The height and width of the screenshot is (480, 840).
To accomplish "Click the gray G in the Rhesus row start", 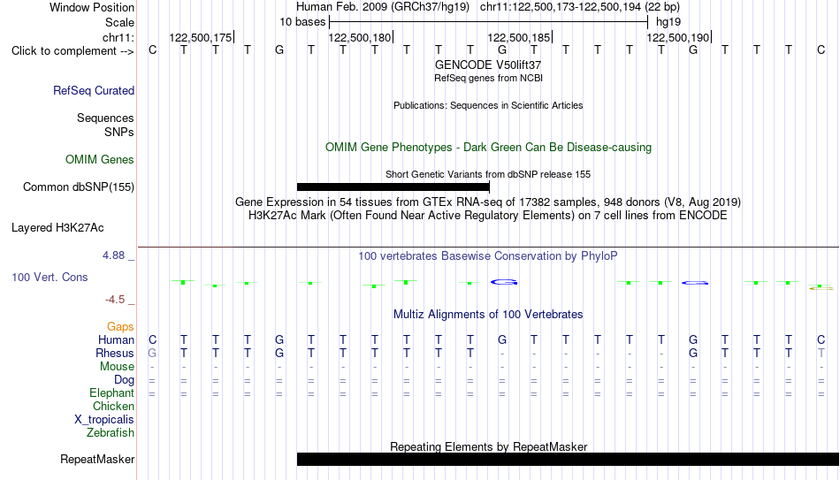I will [x=152, y=354].
